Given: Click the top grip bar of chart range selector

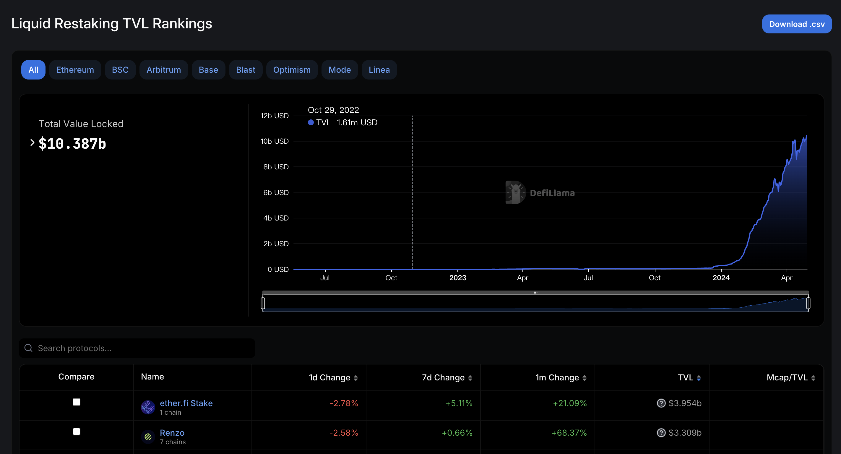Looking at the screenshot, I should pyautogui.click(x=535, y=293).
